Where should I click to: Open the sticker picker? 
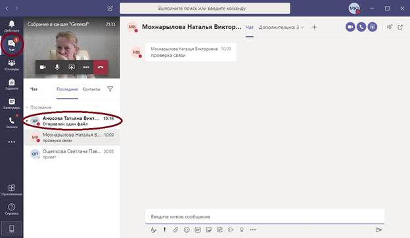pyautogui.click(x=209, y=229)
